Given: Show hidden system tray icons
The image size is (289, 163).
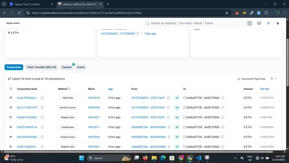Looking at the screenshot, I should [235, 158].
